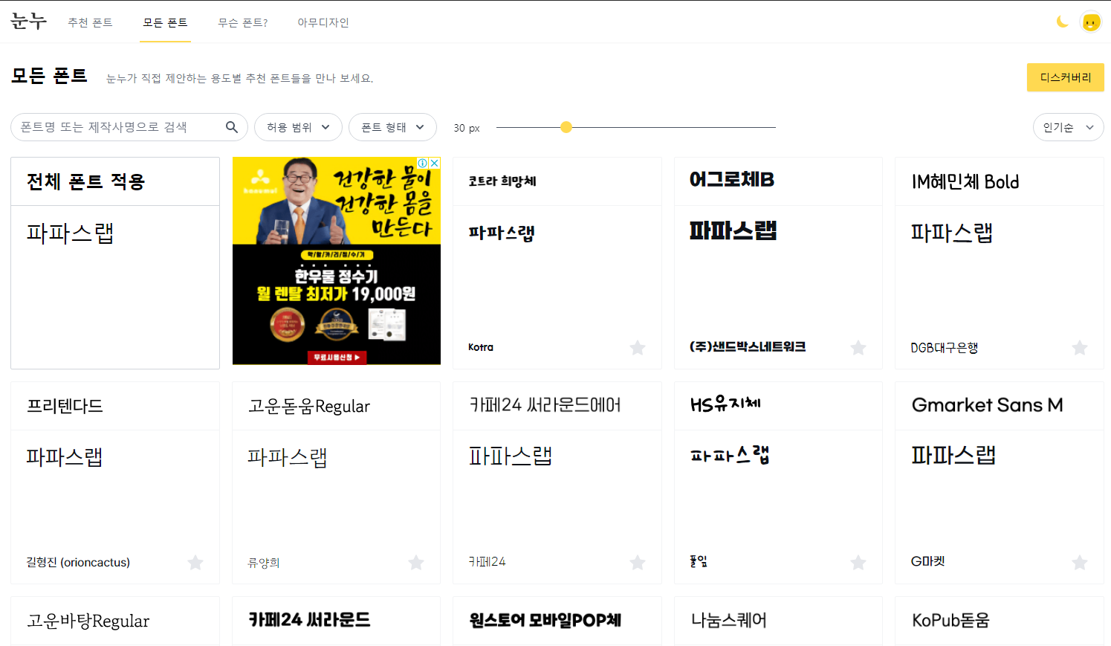Click 파파스랩 preview in HS유지체 card
Viewport: 1111px width, 646px height.
click(730, 454)
